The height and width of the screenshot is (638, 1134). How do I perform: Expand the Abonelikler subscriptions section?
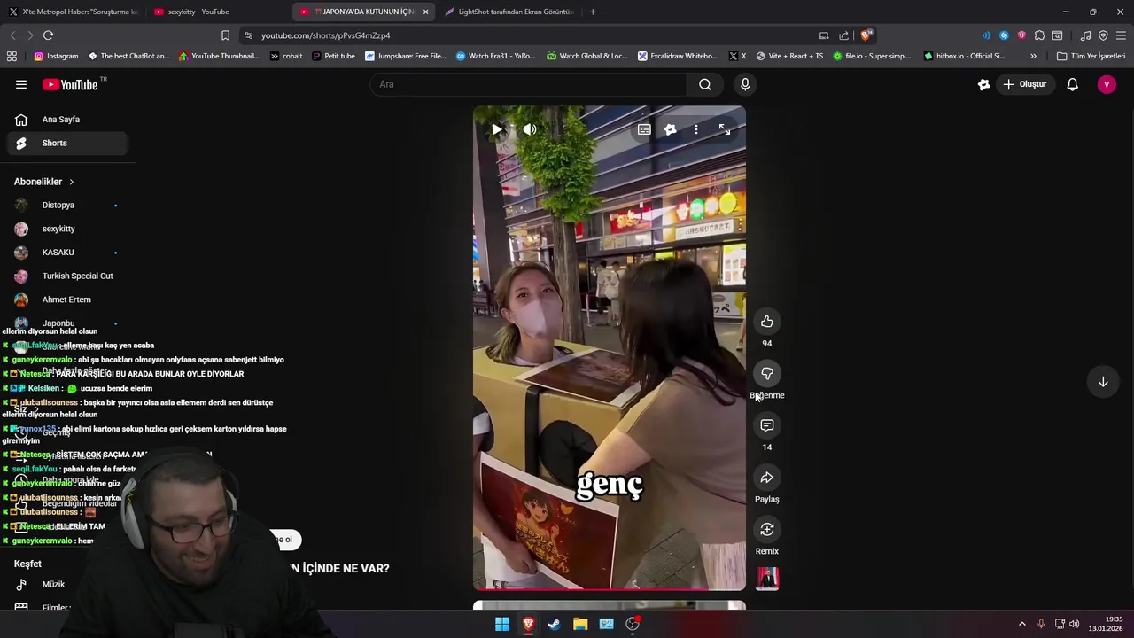click(x=44, y=182)
